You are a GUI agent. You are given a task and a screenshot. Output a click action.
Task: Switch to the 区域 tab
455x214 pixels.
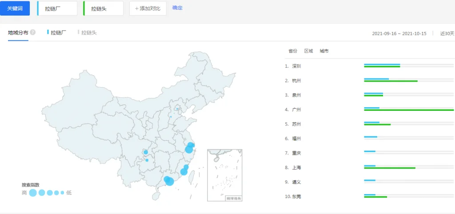[308, 51]
